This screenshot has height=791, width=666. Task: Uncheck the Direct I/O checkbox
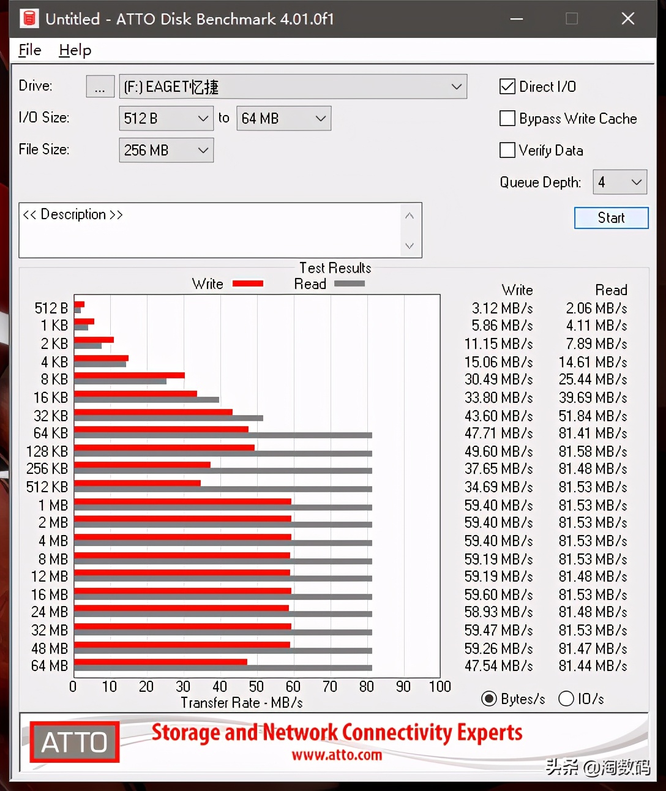[507, 86]
